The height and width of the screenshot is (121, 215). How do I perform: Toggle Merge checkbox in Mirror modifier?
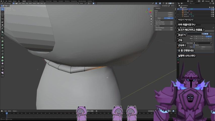click(194, 47)
